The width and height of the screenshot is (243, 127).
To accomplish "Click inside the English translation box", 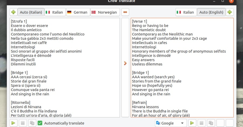I will 182,68.
